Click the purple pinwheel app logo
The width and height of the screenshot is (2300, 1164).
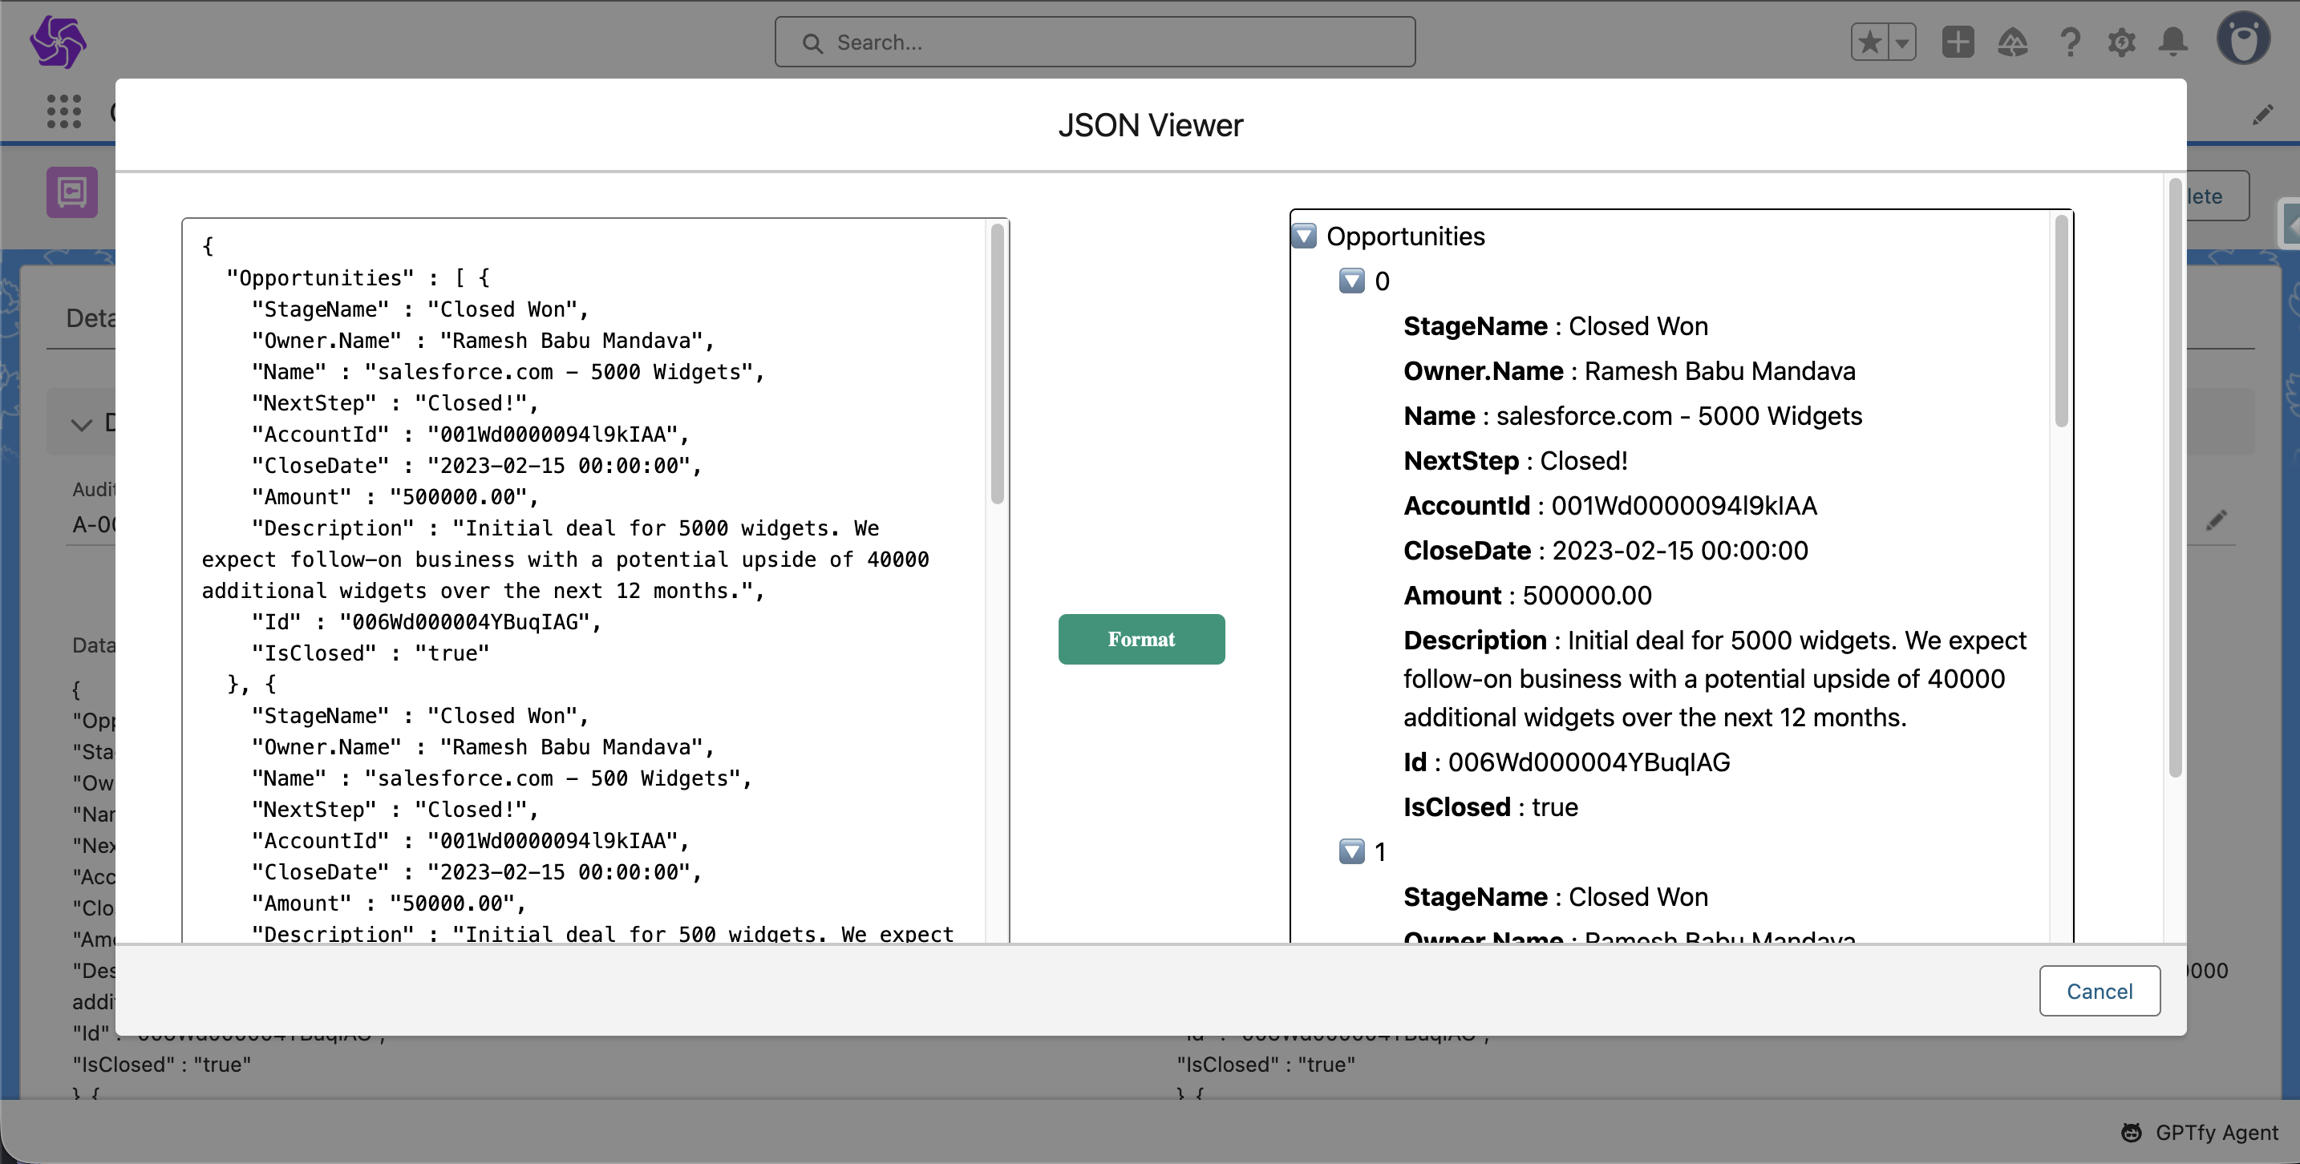click(58, 41)
